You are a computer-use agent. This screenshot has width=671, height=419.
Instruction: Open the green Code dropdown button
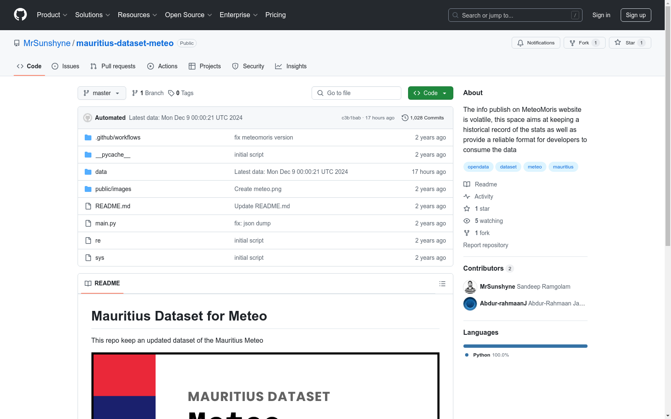point(430,93)
